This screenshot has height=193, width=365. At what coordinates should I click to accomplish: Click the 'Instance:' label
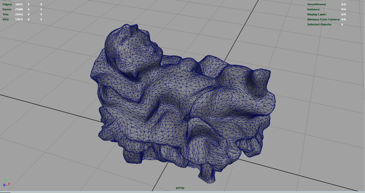tap(314, 9)
